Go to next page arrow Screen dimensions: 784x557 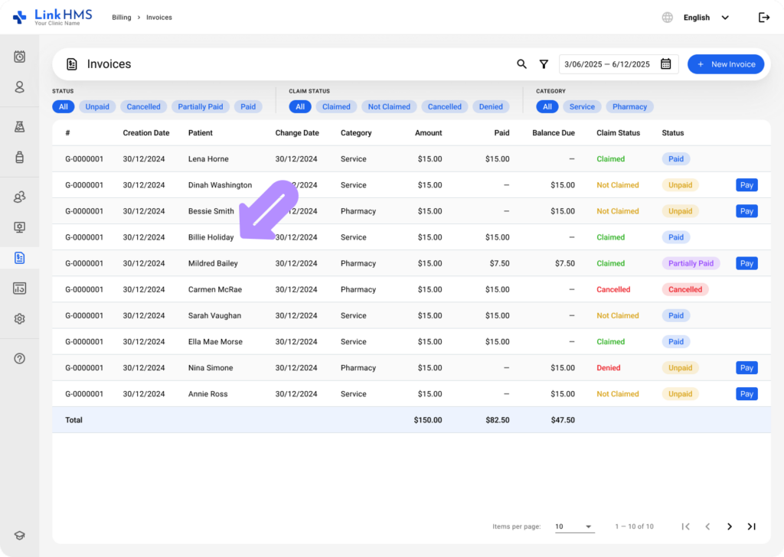(730, 526)
